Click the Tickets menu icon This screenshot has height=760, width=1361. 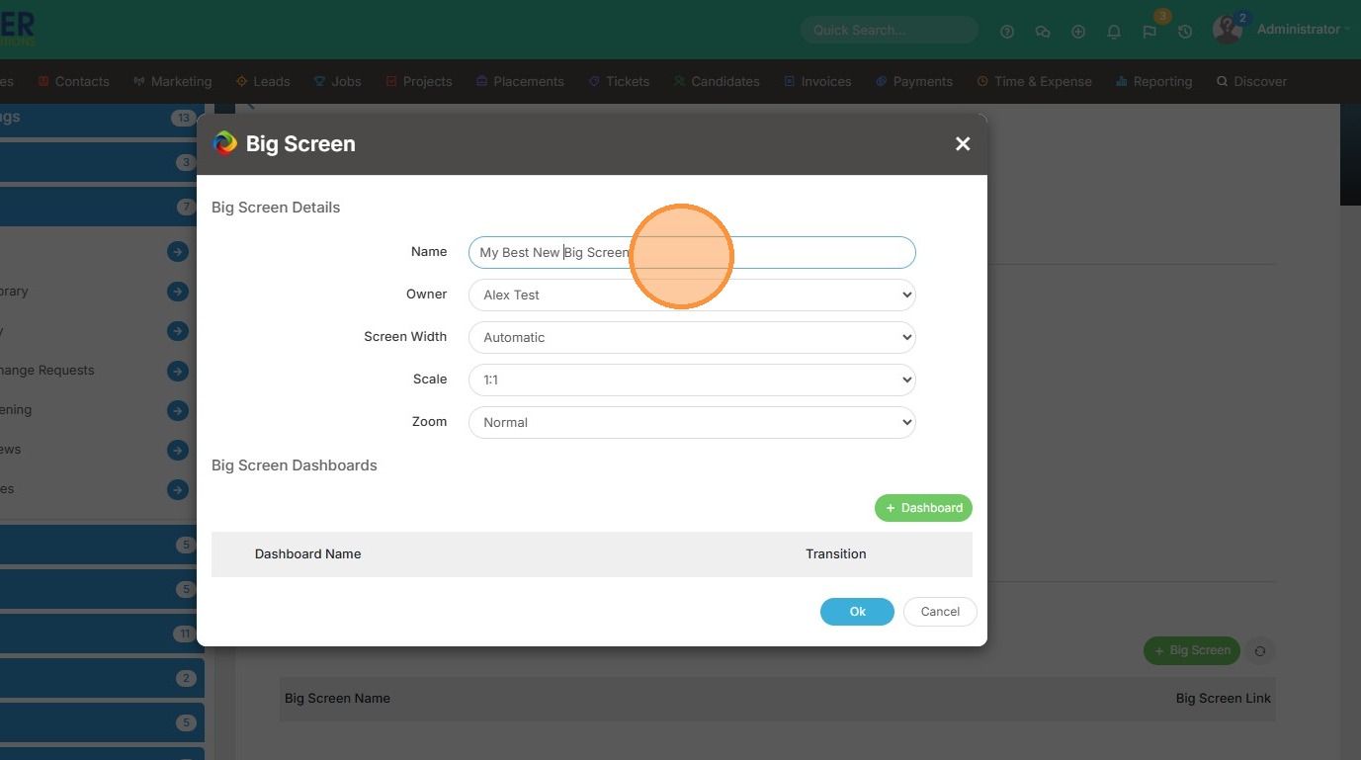tap(594, 81)
